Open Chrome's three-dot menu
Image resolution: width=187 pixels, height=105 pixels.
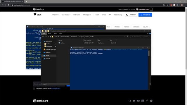pos(185,5)
